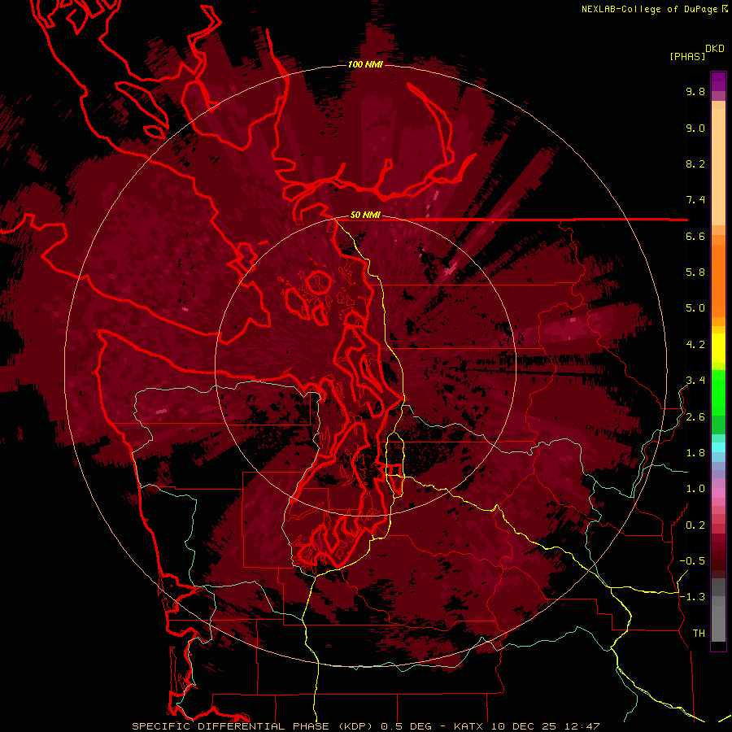Click the 12:47 timestamp
732x732 pixels.
[x=582, y=726]
